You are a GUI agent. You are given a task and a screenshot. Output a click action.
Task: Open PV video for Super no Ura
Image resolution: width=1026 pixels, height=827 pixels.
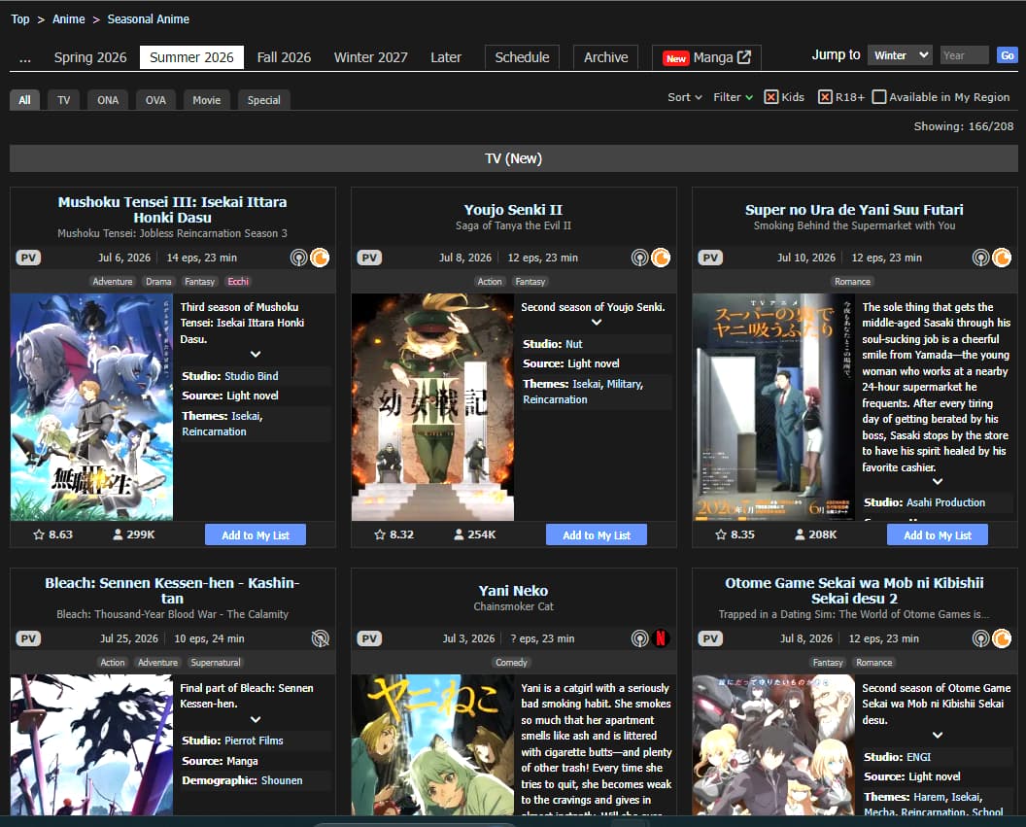click(710, 258)
